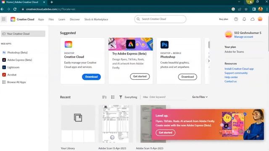Open Manage account link
Image resolution: width=269 pixels, height=151 pixels.
244,37
